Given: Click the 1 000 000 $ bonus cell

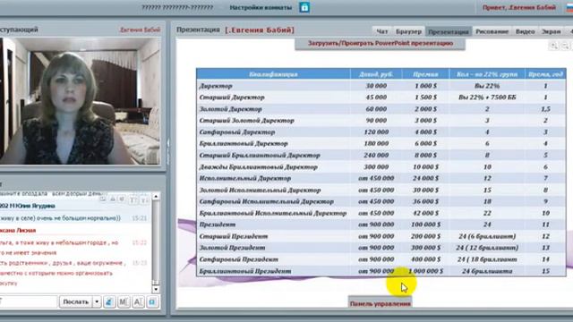Looking at the screenshot, I should 425,271.
